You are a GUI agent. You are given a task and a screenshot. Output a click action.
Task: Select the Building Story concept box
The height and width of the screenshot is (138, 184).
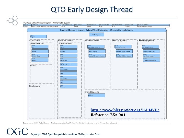click(40, 55)
